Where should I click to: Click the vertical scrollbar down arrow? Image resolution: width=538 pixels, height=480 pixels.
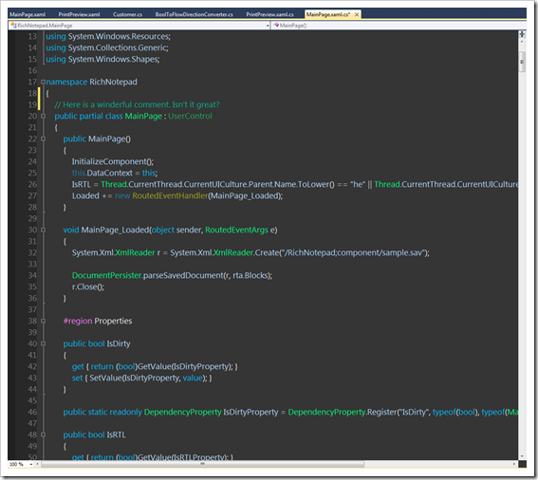pos(522,456)
